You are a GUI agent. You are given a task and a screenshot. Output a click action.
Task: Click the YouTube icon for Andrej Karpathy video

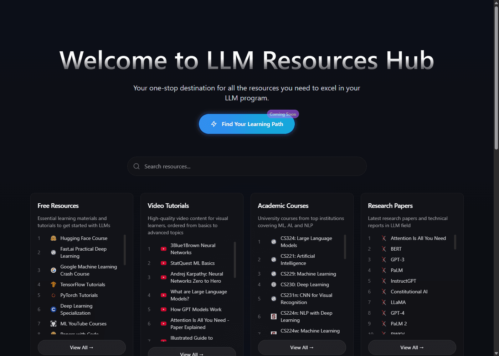point(164,277)
